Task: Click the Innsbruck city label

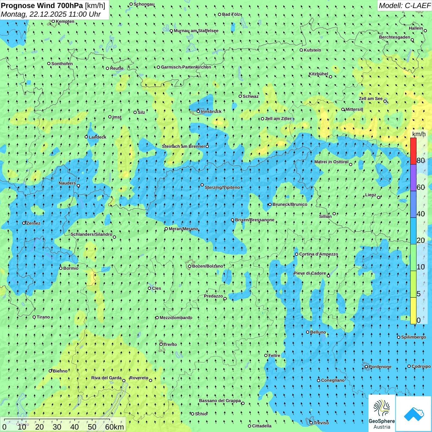Action: pyautogui.click(x=211, y=111)
